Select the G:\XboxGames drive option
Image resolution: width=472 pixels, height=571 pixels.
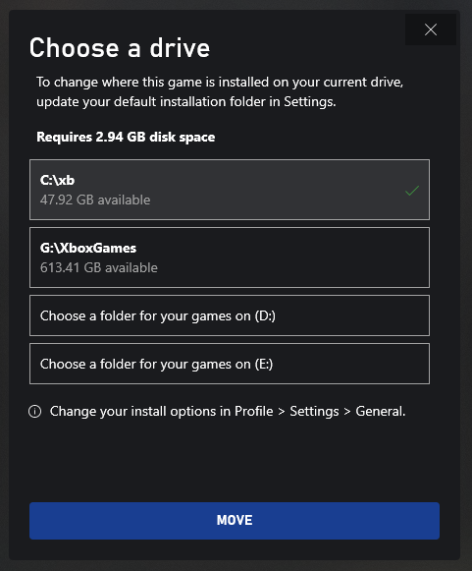point(230,257)
